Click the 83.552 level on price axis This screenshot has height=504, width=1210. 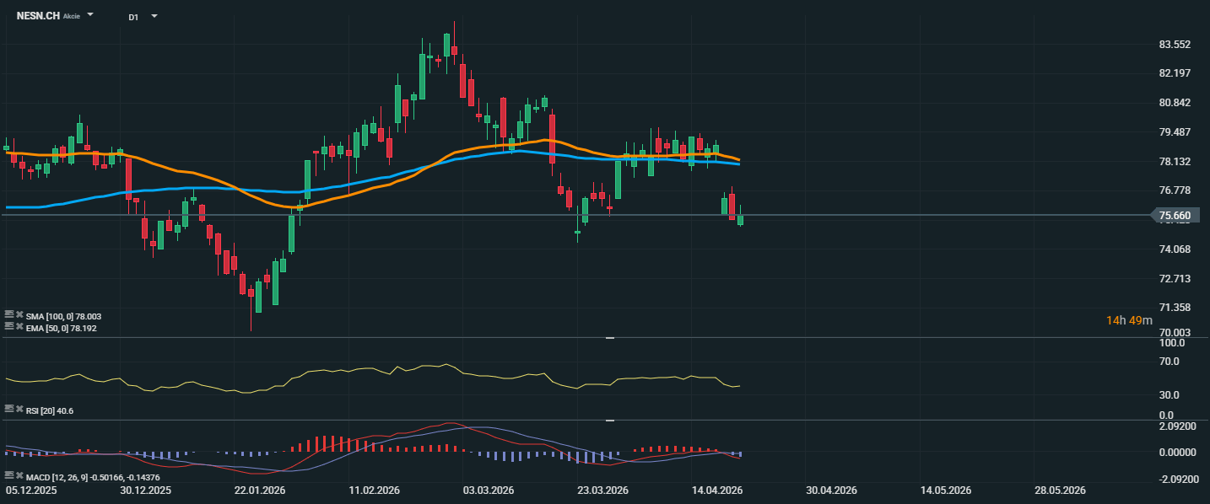point(1175,45)
